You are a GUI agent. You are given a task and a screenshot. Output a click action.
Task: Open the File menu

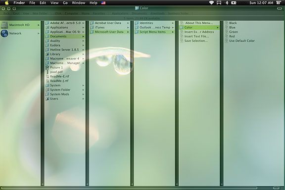tap(32, 3)
